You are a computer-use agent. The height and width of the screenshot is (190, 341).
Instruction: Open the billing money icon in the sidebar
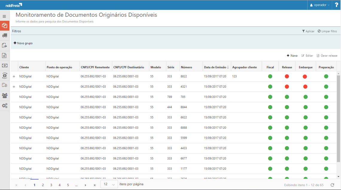pos(4,65)
